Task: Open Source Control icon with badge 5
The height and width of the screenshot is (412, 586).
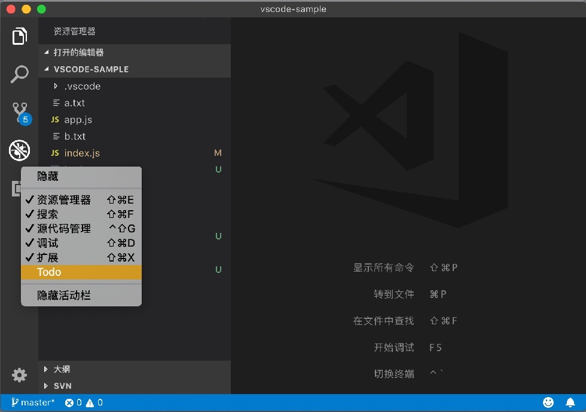Action: (20, 113)
